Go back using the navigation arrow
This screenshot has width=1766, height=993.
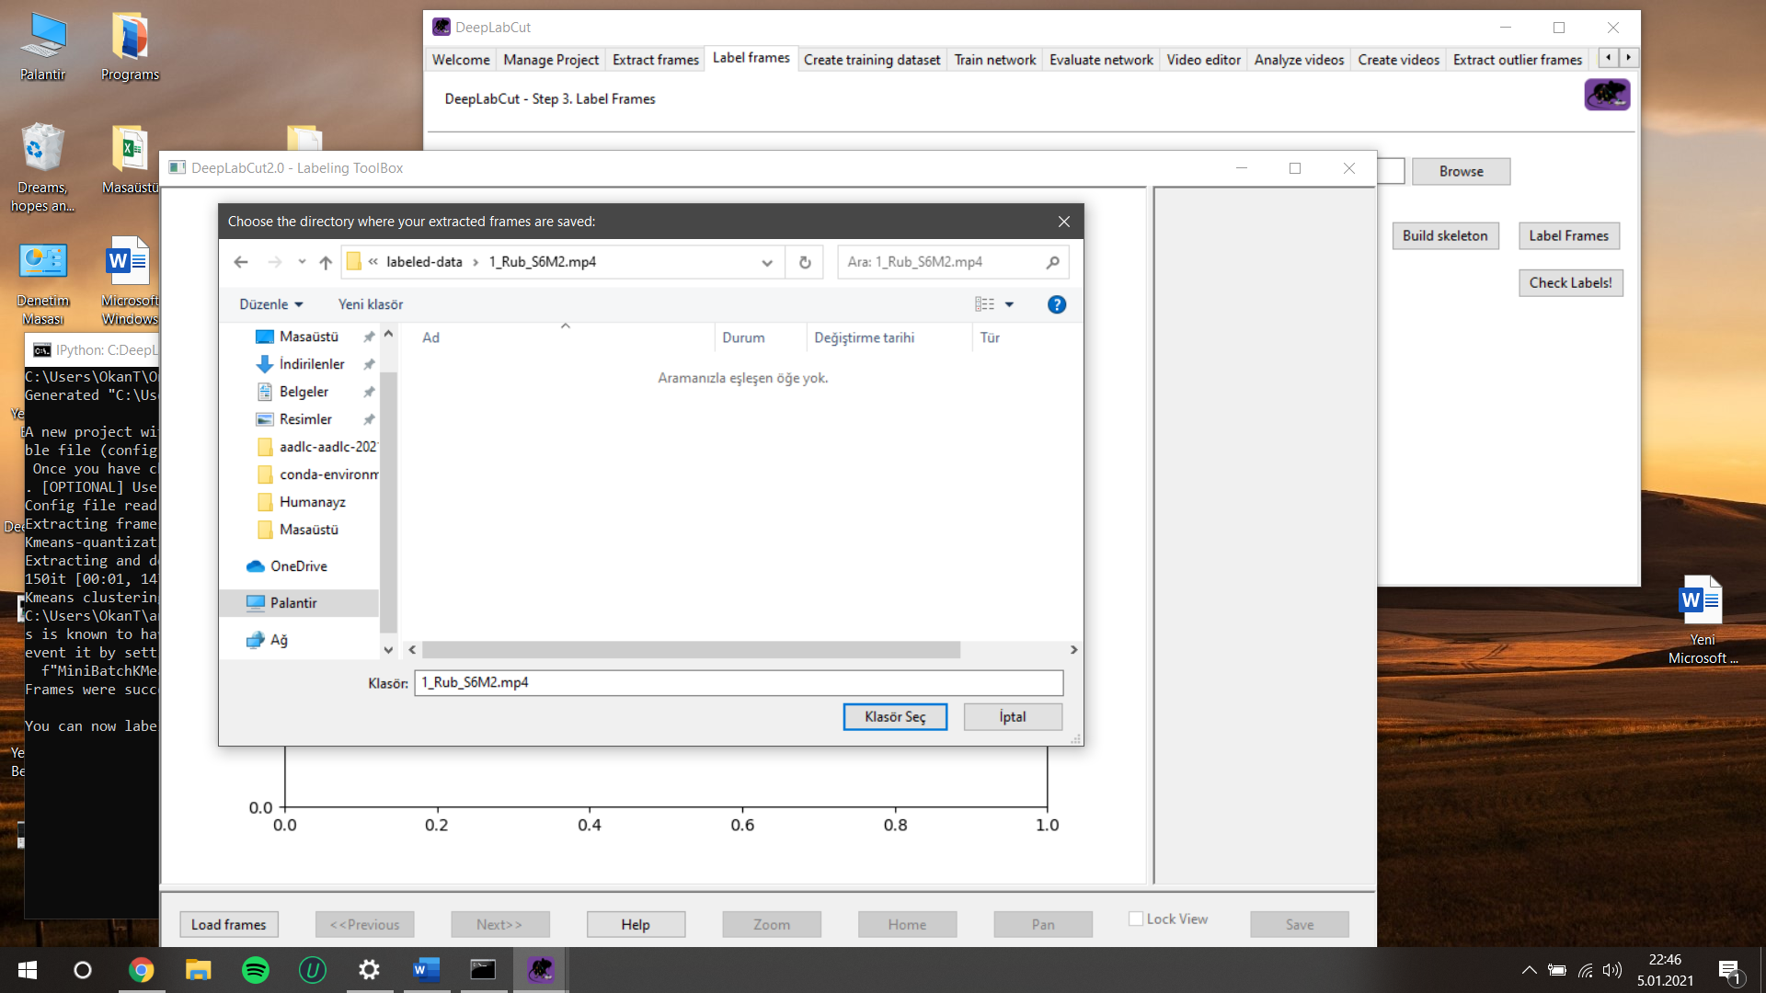241,262
